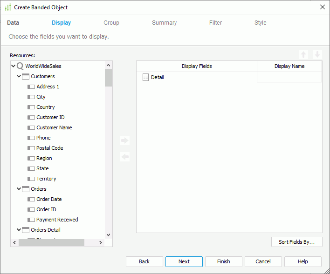Click the move down arrow icon
330x274 pixels.
click(317, 54)
